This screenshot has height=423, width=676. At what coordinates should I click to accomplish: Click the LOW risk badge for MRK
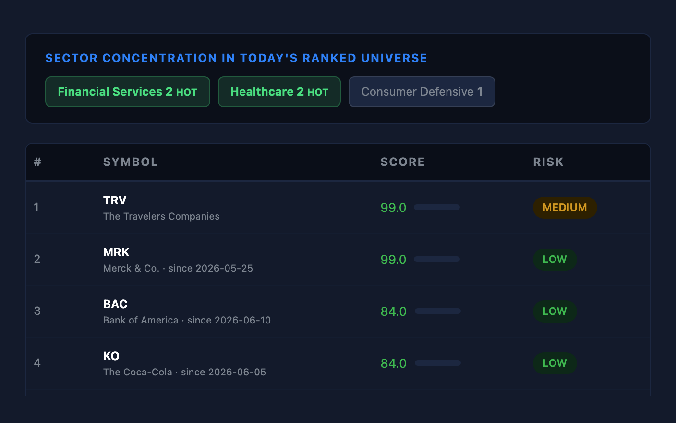tap(555, 260)
